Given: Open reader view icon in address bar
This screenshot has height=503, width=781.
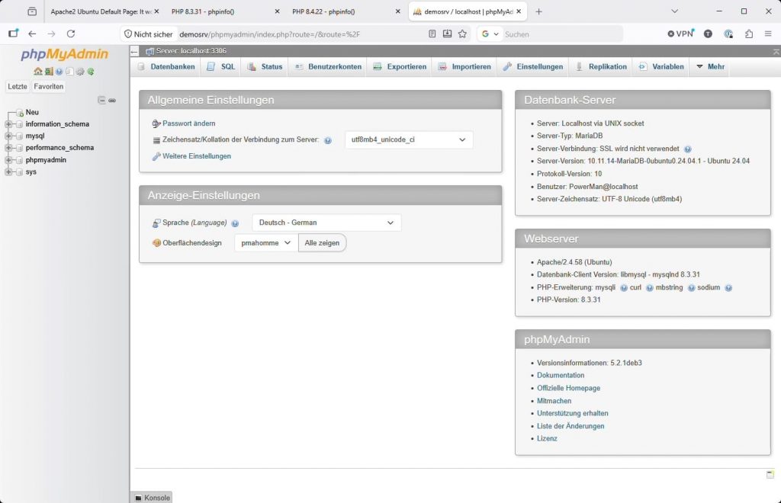Looking at the screenshot, I should pos(432,34).
